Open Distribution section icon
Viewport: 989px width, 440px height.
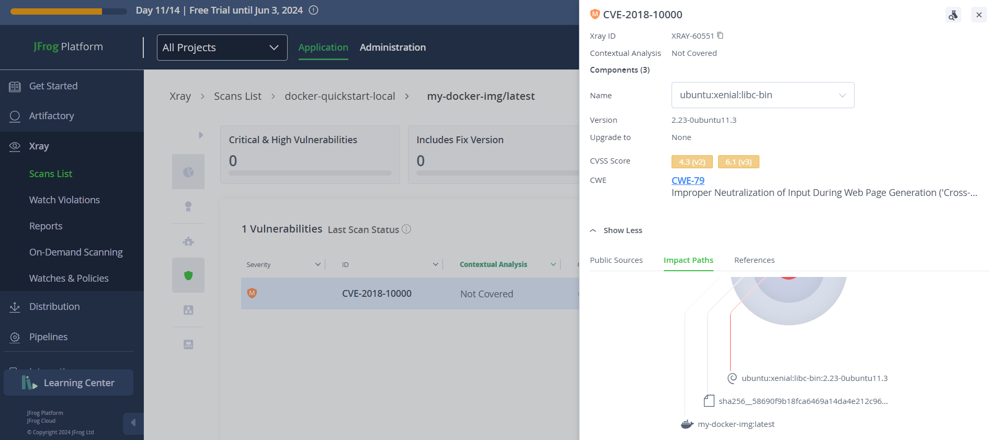(x=15, y=307)
